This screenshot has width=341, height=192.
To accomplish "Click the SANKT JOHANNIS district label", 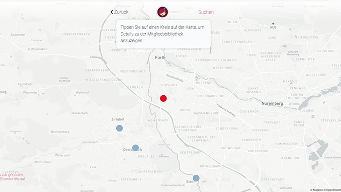I will coord(253,90).
